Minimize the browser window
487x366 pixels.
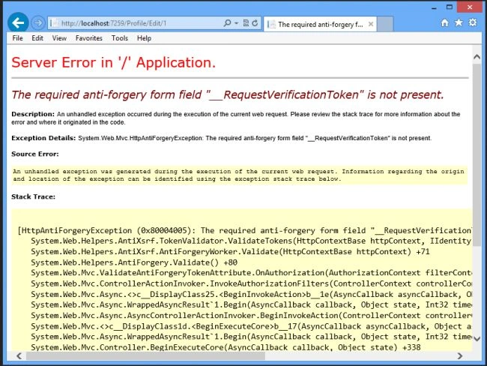tap(435, 7)
